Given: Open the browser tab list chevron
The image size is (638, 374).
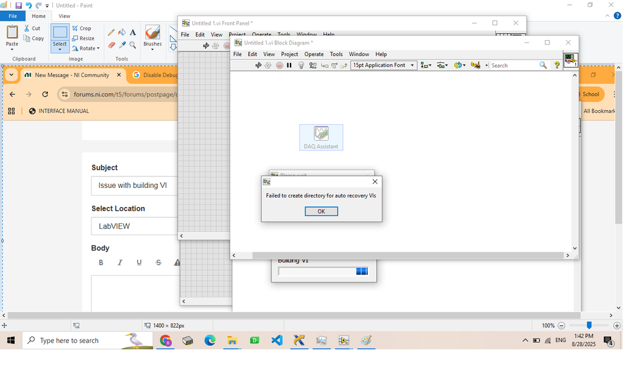Looking at the screenshot, I should tap(11, 75).
